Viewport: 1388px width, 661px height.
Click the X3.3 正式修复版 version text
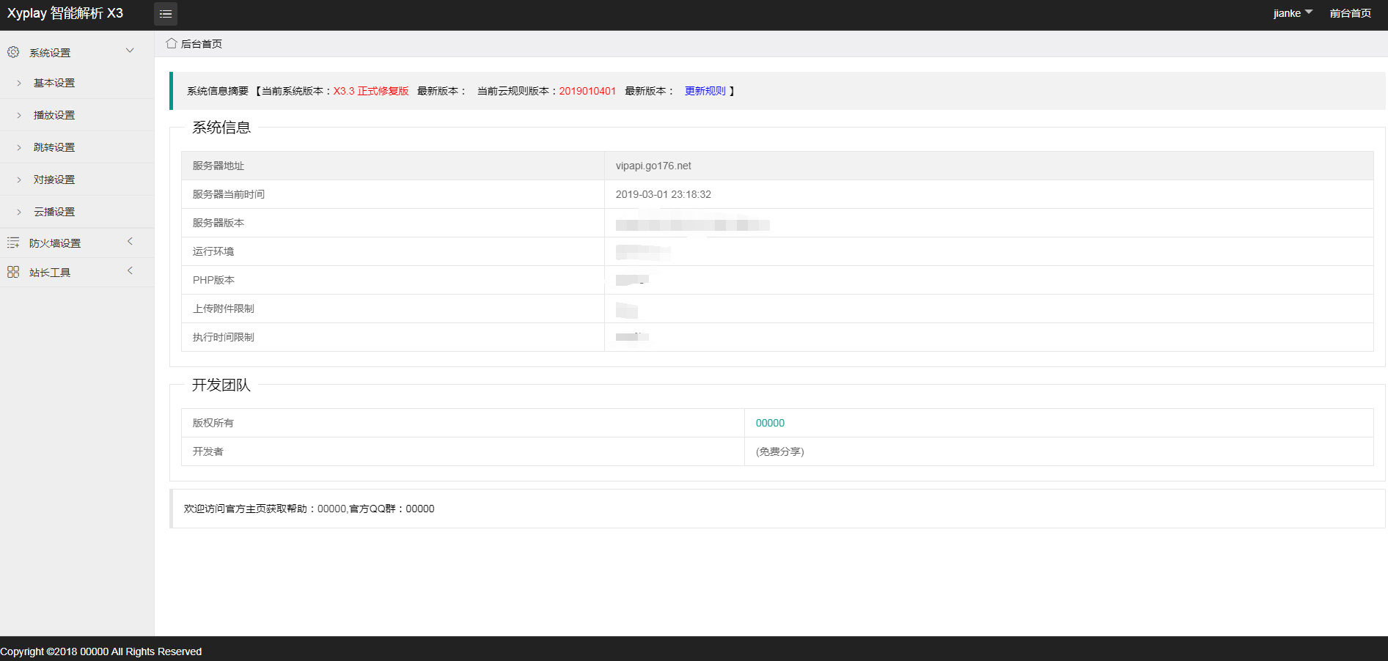[371, 91]
